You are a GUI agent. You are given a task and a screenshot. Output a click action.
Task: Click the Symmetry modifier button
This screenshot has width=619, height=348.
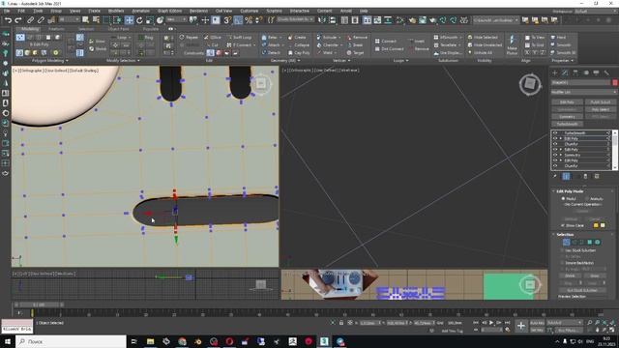tap(567, 117)
